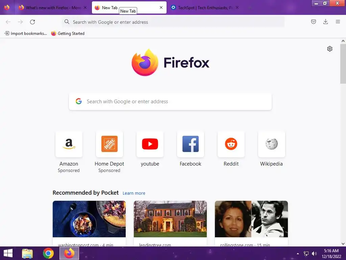
Task: Click search magnifier icon in address bar
Action: 67,22
